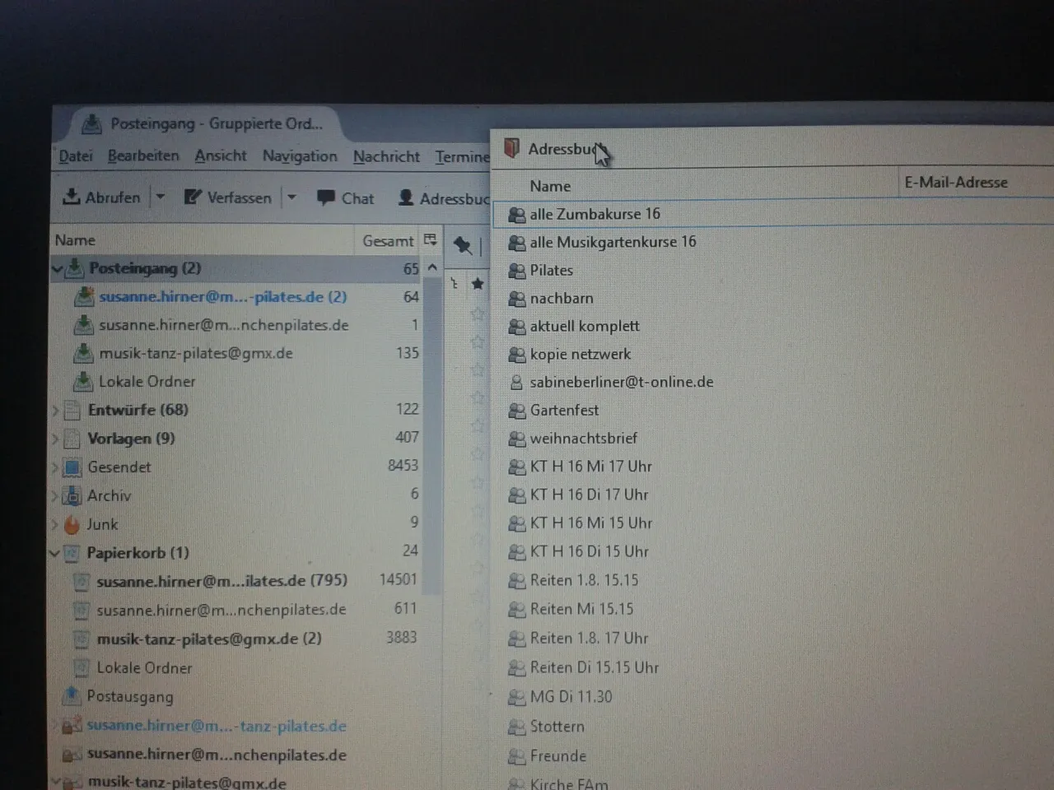Select the Archiv folder icon
Viewport: 1054px width, 790px height.
(72, 495)
